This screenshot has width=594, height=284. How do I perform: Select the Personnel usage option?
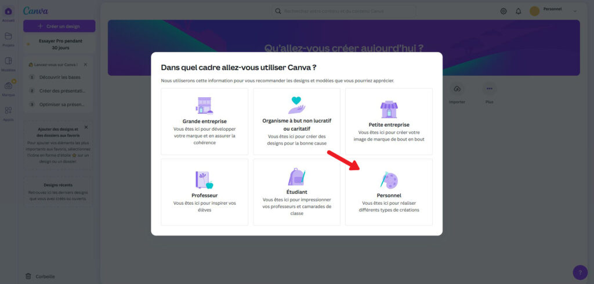[389, 192]
